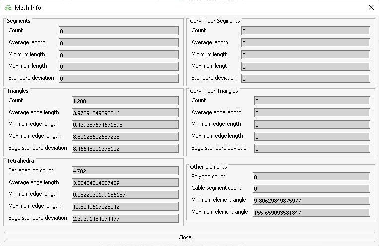Viewport: 379px width, 246px height.
Task: Select the Triangles Count field
Action: (125, 101)
